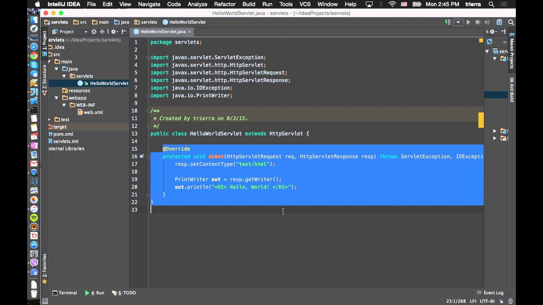Hide the Maven Projects panel pin icon

point(504,32)
